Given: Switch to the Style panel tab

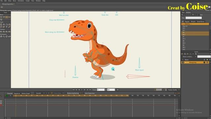Looking at the screenshot, I should 183,13.
